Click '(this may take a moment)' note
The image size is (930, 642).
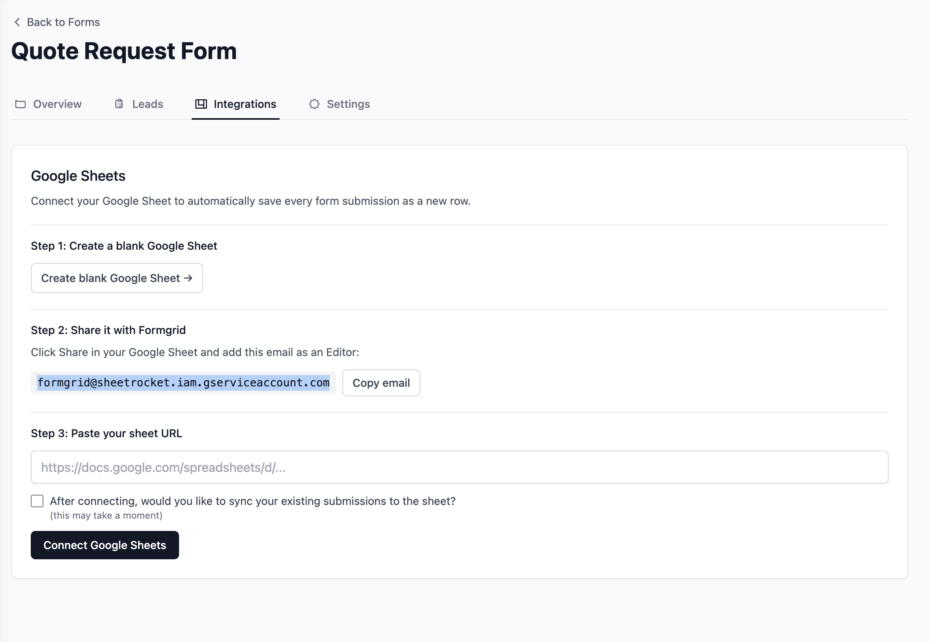click(106, 515)
